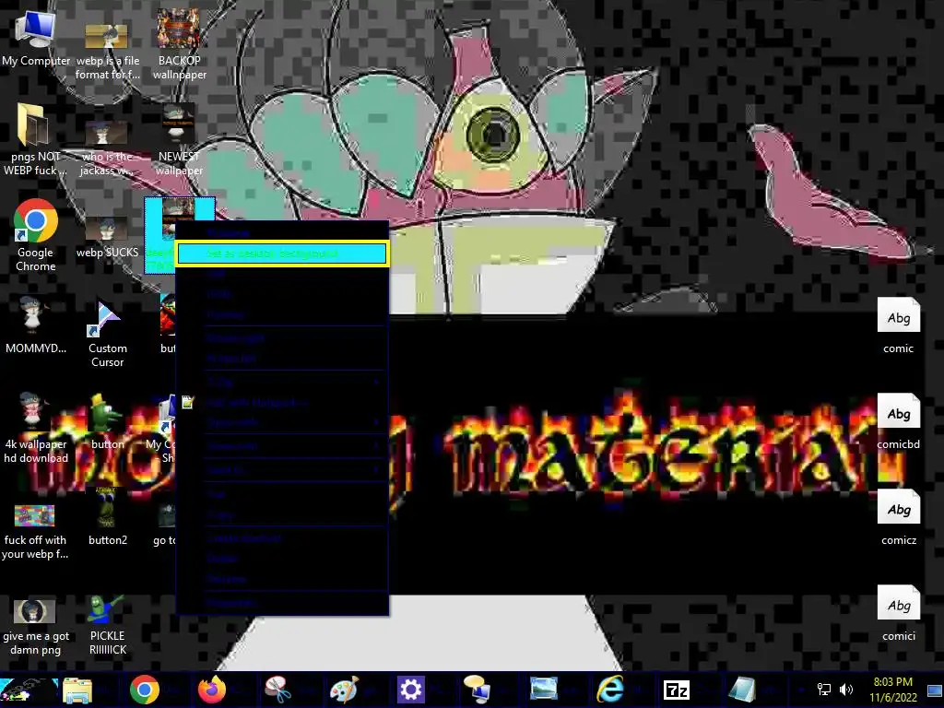
Task: Click the volume speaker tray icon
Action: tap(846, 690)
